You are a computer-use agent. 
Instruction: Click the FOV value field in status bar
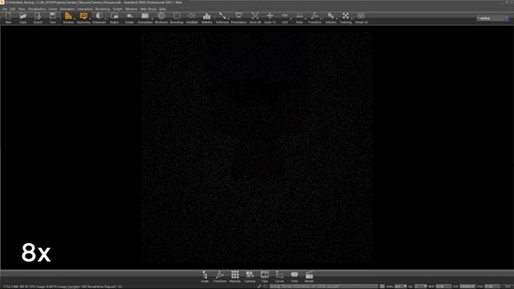pyautogui.click(x=492, y=287)
